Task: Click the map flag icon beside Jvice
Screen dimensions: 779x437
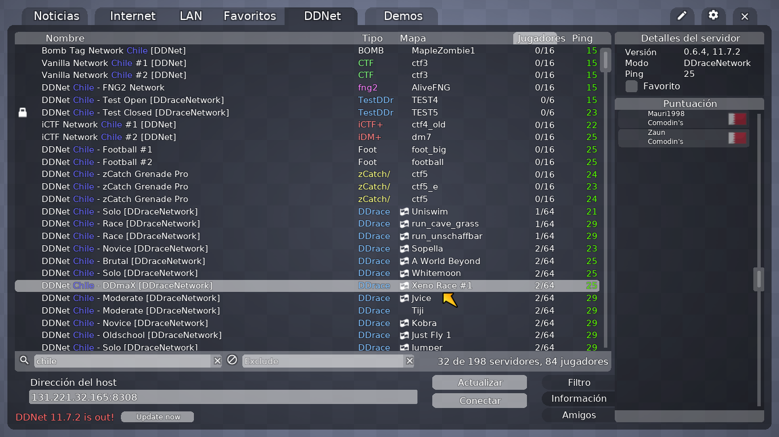Action: [403, 298]
